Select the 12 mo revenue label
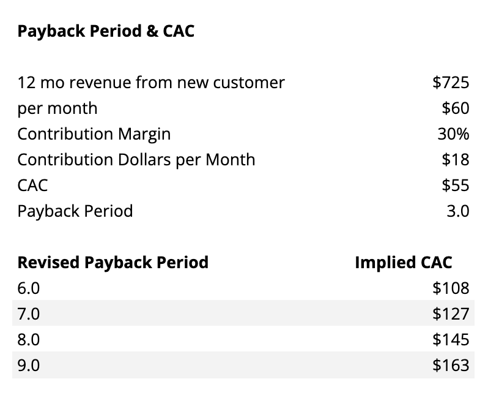 tap(151, 83)
